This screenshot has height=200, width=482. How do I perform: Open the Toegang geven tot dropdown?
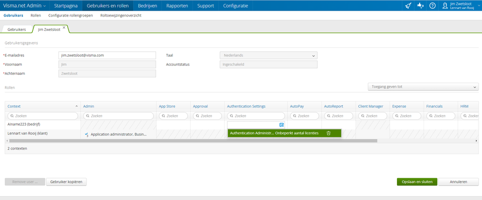423,87
